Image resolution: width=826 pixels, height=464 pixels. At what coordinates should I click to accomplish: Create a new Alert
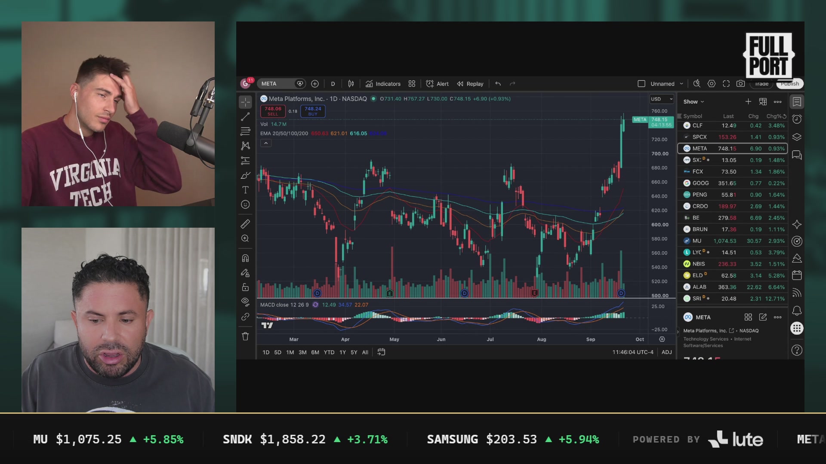click(437, 84)
